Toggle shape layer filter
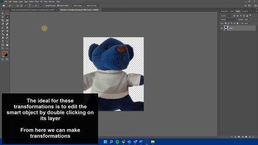Image resolution: width=258 pixels, height=145 pixels. (x=244, y=16)
